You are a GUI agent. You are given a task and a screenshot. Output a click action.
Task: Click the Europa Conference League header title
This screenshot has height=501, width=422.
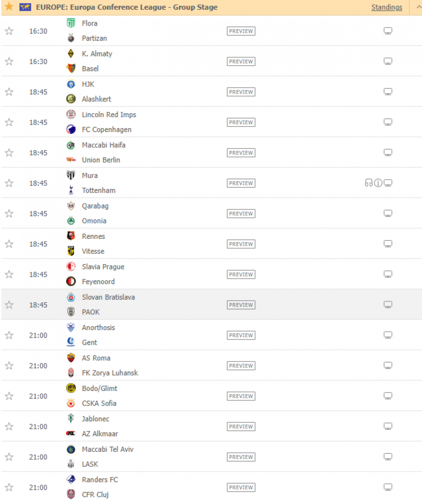click(127, 7)
